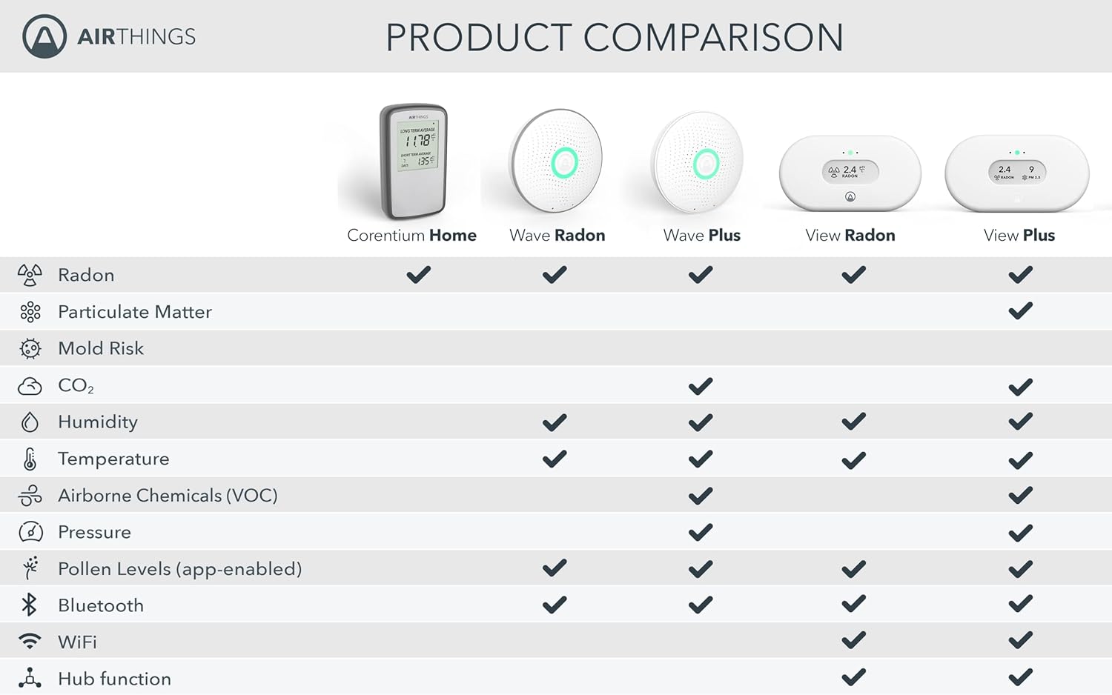Viewport: 1112px width, 695px height.
Task: Select the Wave Radon device image
Action: (557, 161)
